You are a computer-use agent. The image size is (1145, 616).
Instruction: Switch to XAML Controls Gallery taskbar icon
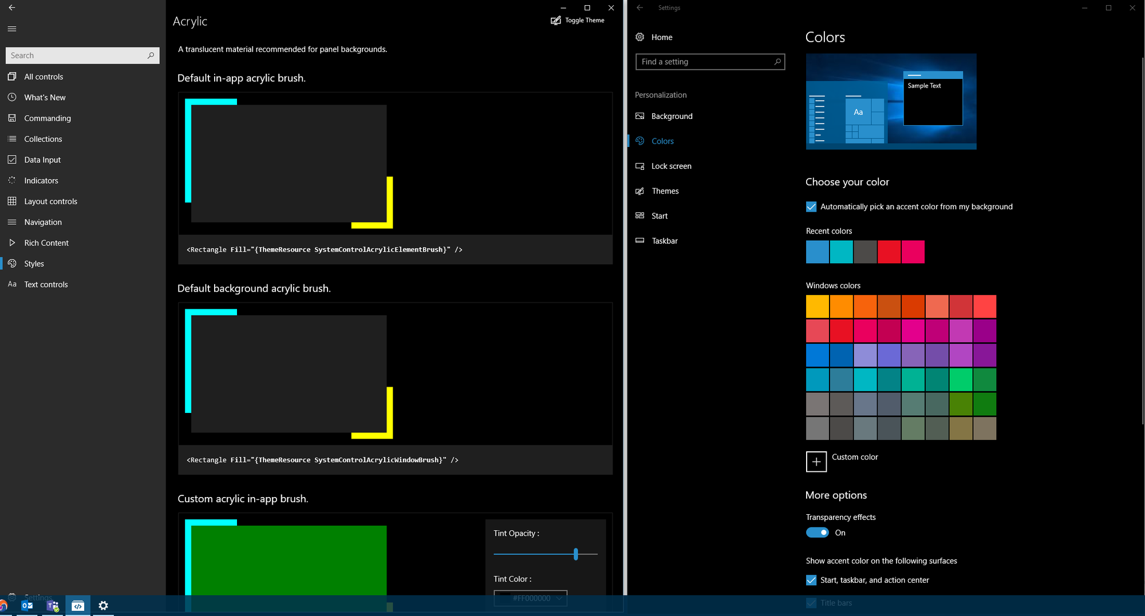[78, 606]
